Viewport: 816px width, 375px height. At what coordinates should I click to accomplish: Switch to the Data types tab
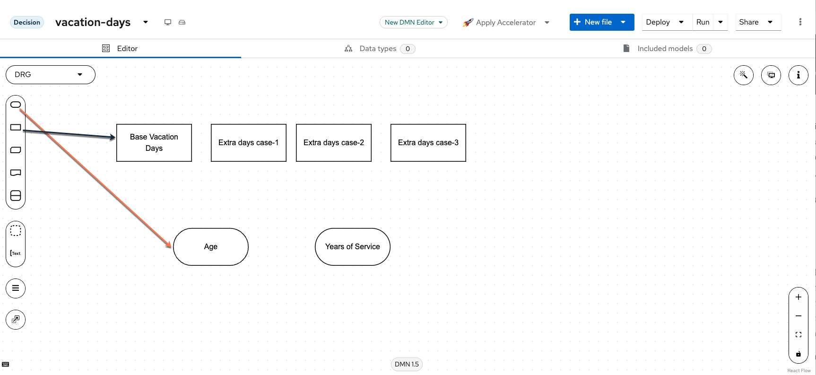[378, 49]
